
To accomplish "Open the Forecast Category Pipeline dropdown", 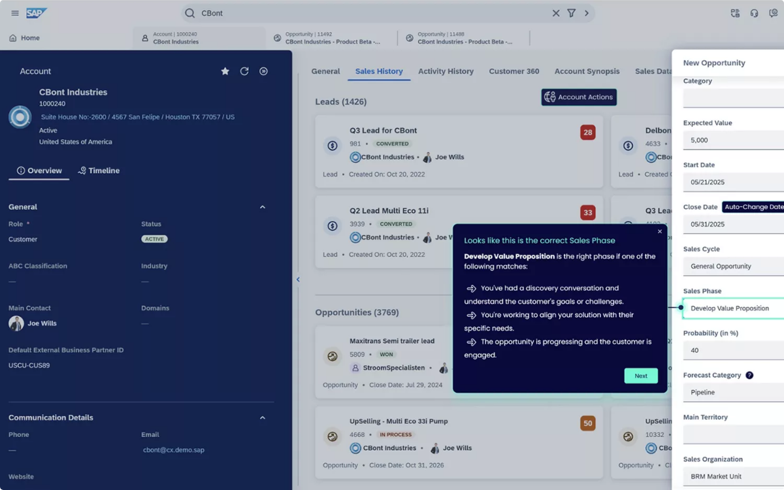I will point(733,393).
